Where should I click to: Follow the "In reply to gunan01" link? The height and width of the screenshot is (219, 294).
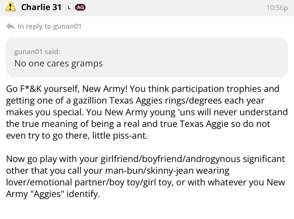point(49,26)
